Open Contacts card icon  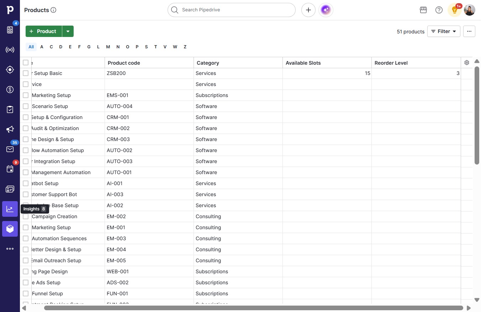pos(10,189)
